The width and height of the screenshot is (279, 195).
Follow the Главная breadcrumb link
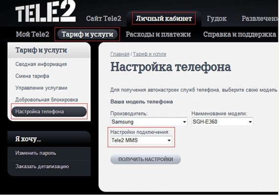click(120, 54)
